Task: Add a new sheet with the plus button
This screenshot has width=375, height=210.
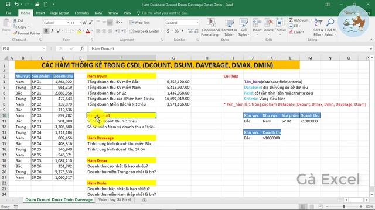Action: tap(145, 200)
